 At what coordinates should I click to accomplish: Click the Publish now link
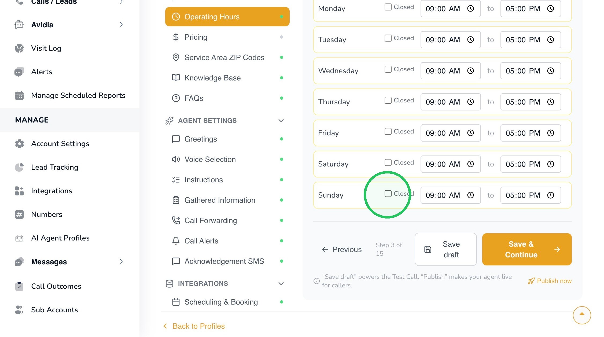(x=550, y=281)
